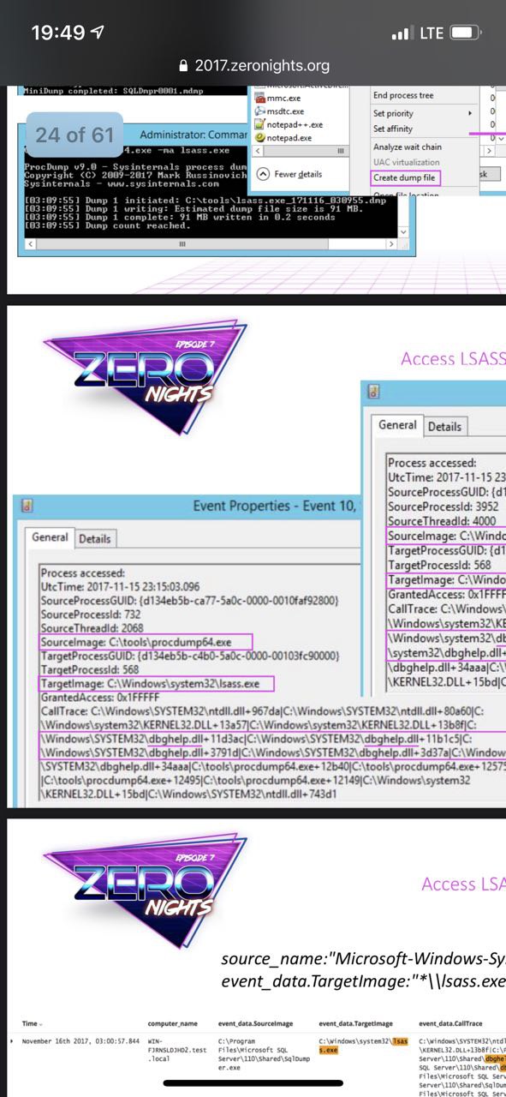Click 'UtcTime: 2017-11-15 23:15:03.096' line

click(x=121, y=586)
